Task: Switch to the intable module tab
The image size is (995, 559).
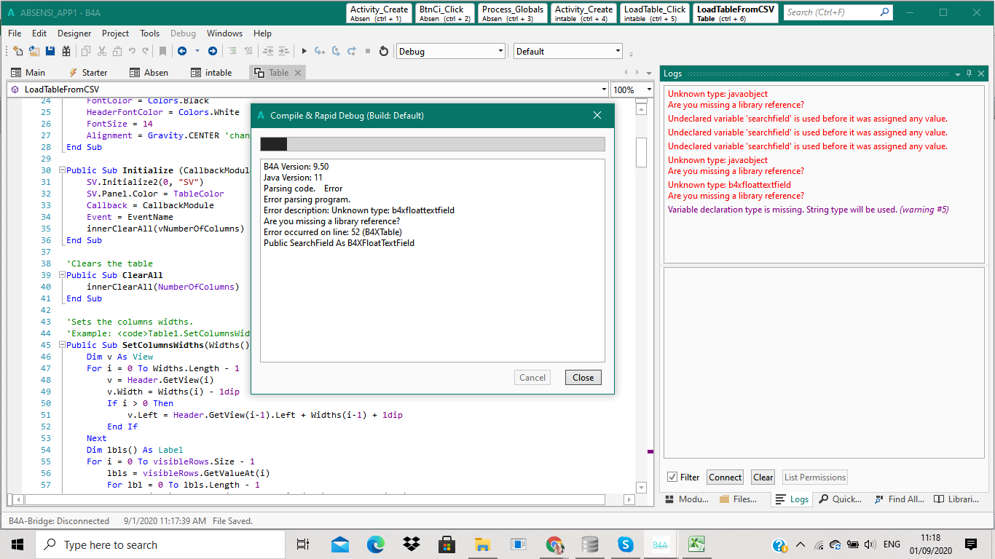Action: point(211,73)
